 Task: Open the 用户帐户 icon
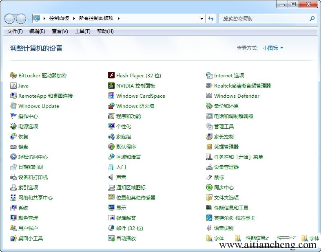(13, 228)
